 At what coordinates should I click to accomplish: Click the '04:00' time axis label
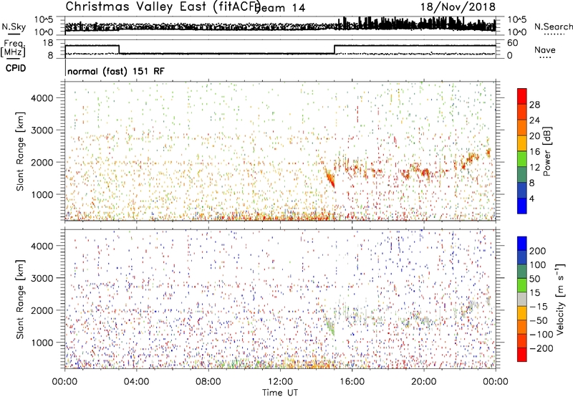click(x=136, y=382)
